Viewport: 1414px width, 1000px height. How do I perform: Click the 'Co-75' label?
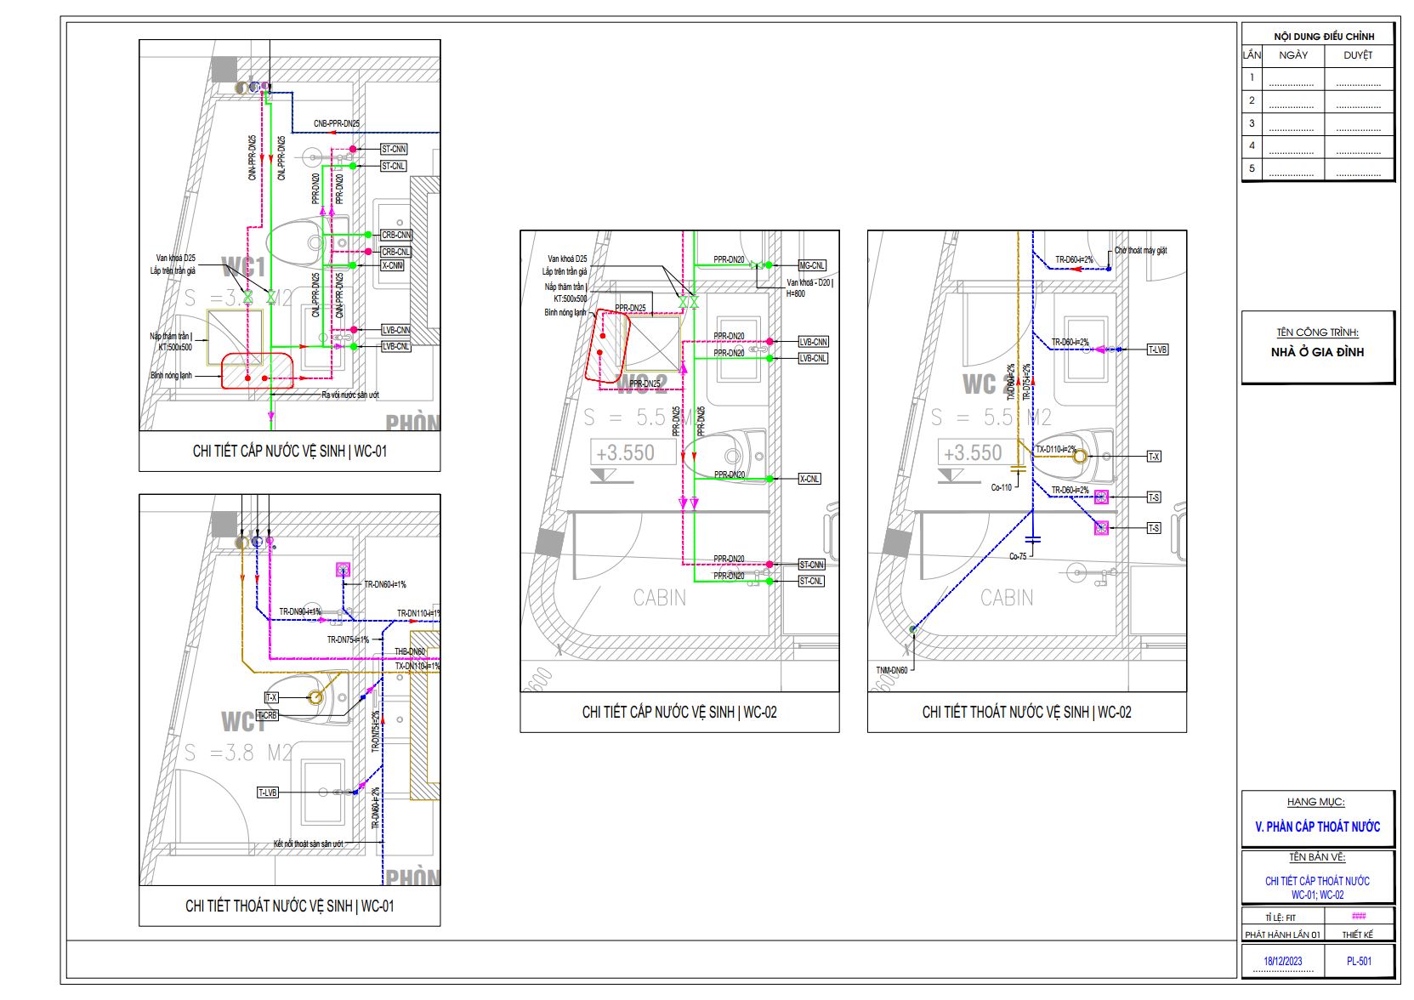pyautogui.click(x=1018, y=556)
